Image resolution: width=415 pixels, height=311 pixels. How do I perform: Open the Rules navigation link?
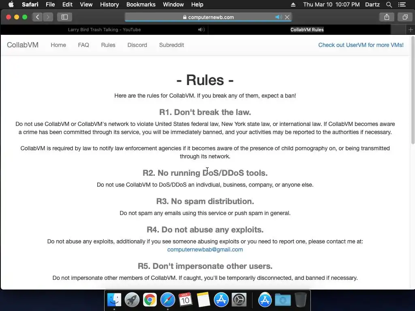(x=108, y=45)
